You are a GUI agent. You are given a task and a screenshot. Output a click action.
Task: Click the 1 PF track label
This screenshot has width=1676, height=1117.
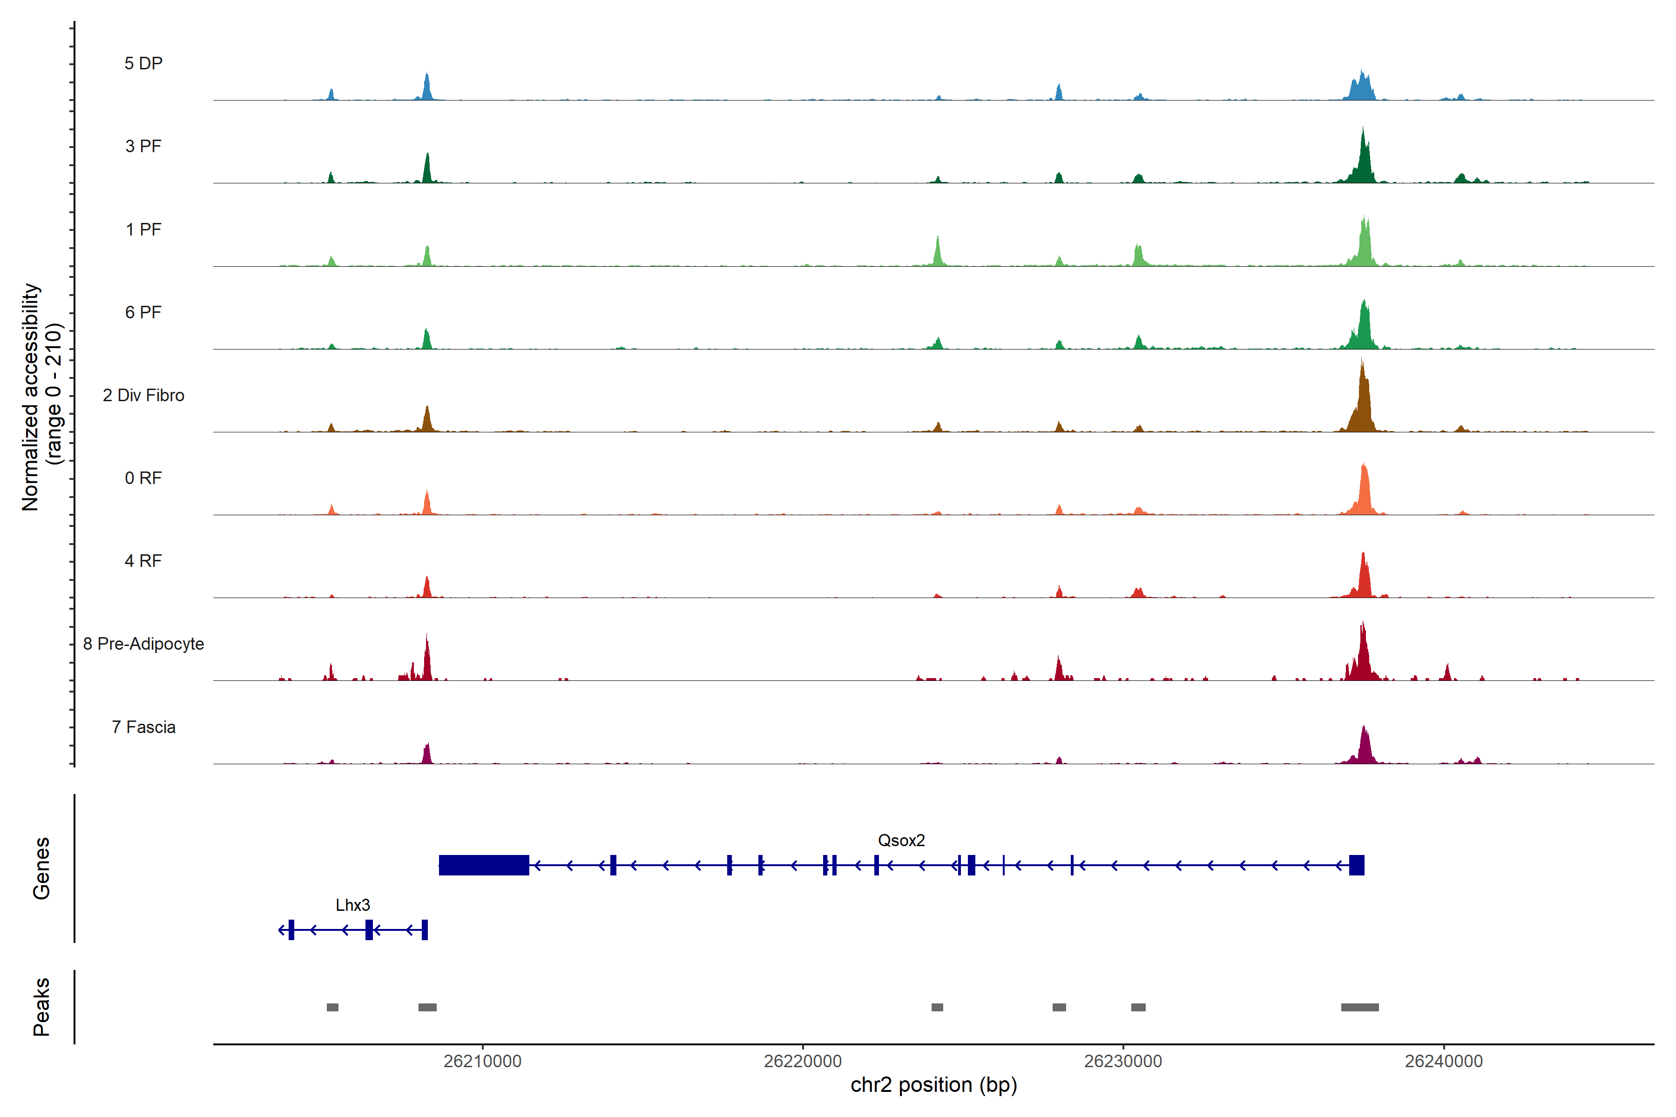[143, 229]
